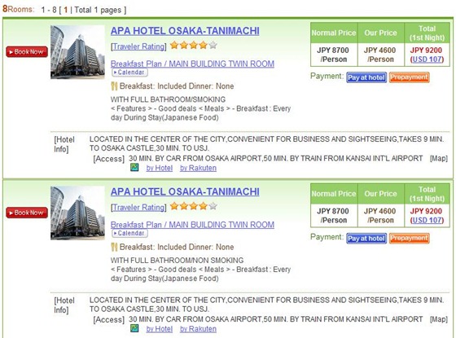Select Prepayment in the smoking listing
Viewport: 456px width, 338px height.
click(409, 77)
